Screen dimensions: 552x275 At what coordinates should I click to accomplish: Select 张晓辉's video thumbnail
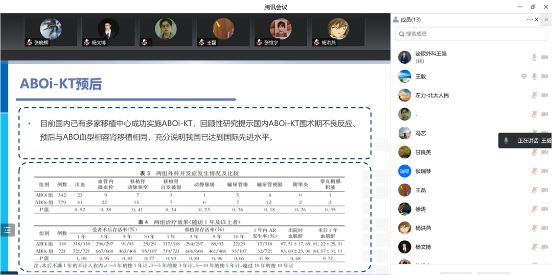51,32
